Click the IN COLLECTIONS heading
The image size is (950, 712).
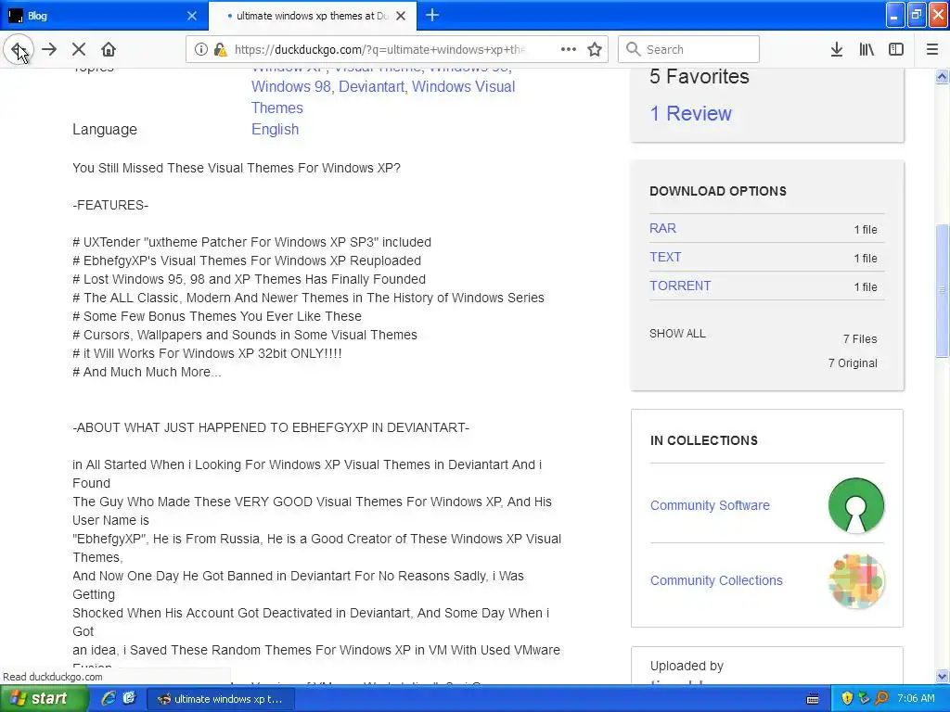coord(704,440)
